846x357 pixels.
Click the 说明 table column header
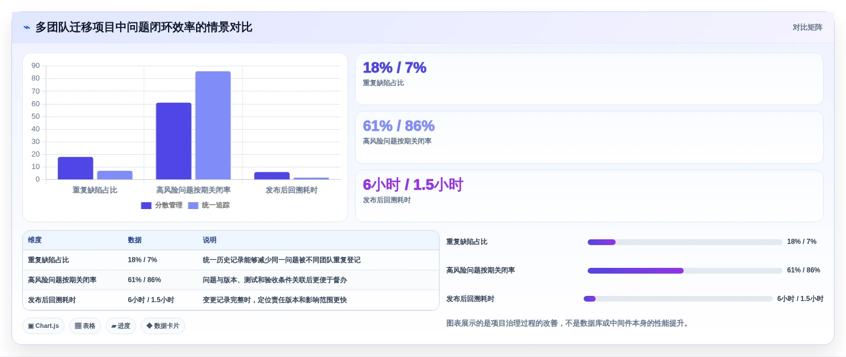[x=210, y=240]
